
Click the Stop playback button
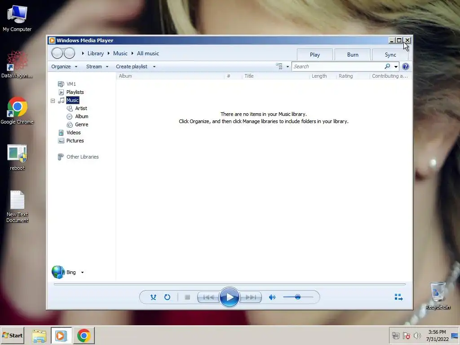click(187, 297)
